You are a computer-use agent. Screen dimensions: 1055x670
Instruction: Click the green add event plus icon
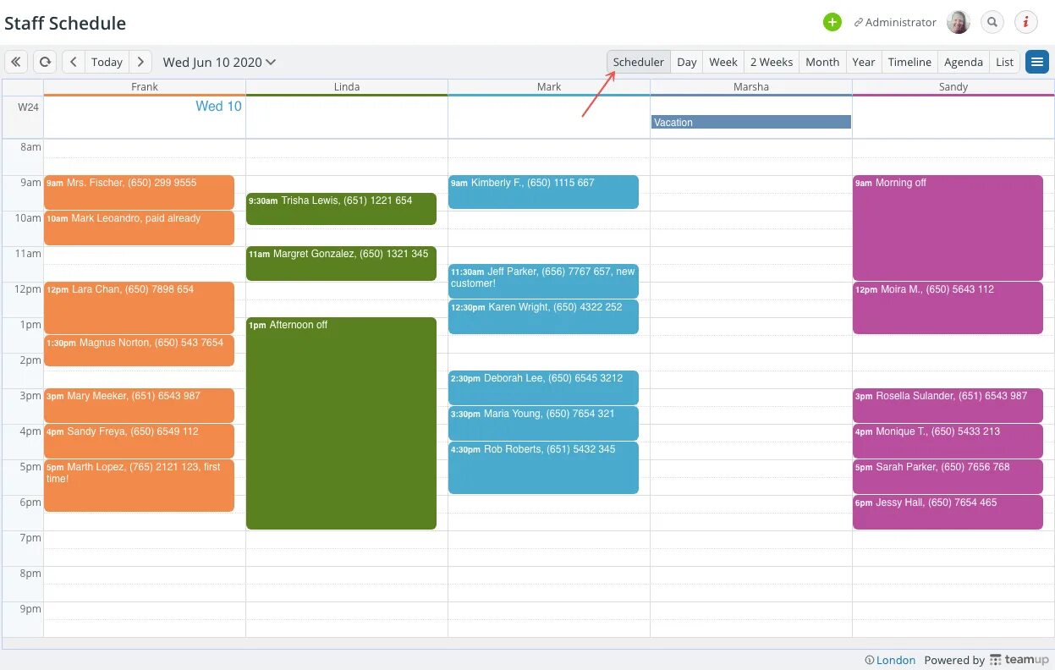(x=832, y=22)
